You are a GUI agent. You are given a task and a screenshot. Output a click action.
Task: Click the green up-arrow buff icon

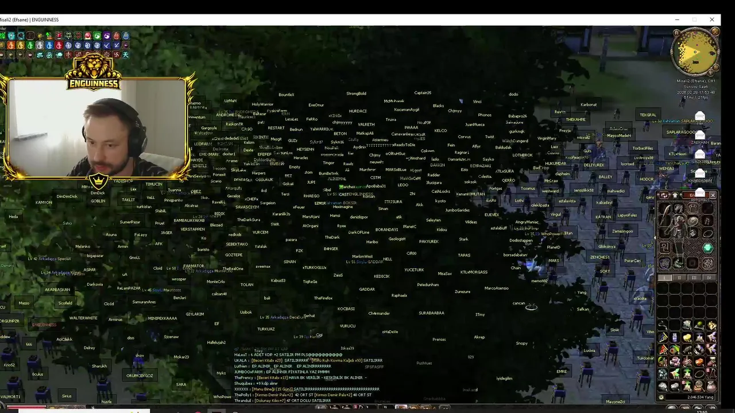tap(49, 36)
